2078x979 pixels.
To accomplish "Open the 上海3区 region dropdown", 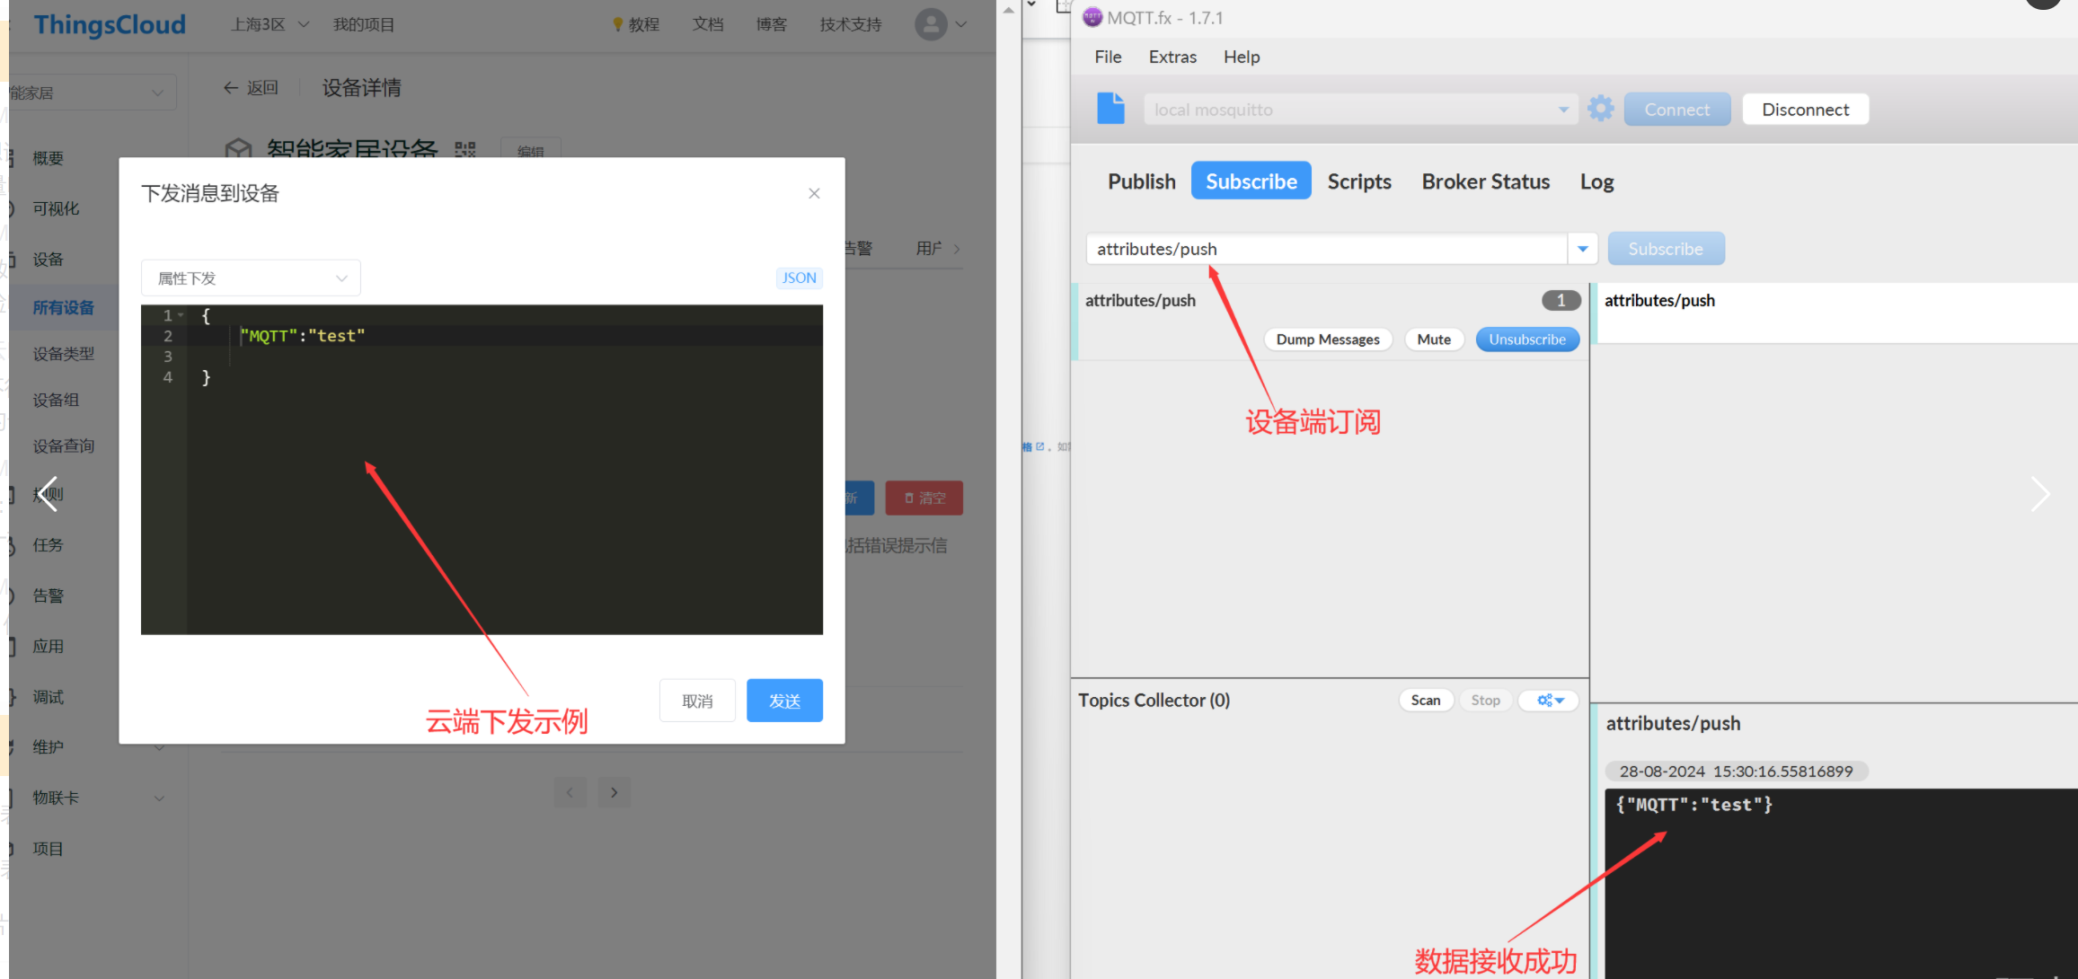I will [x=270, y=24].
